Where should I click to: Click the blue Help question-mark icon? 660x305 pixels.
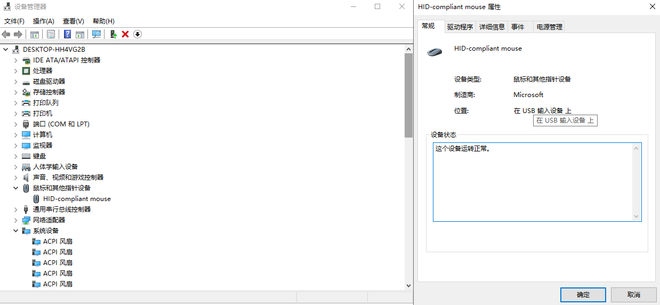pyautogui.click(x=68, y=34)
